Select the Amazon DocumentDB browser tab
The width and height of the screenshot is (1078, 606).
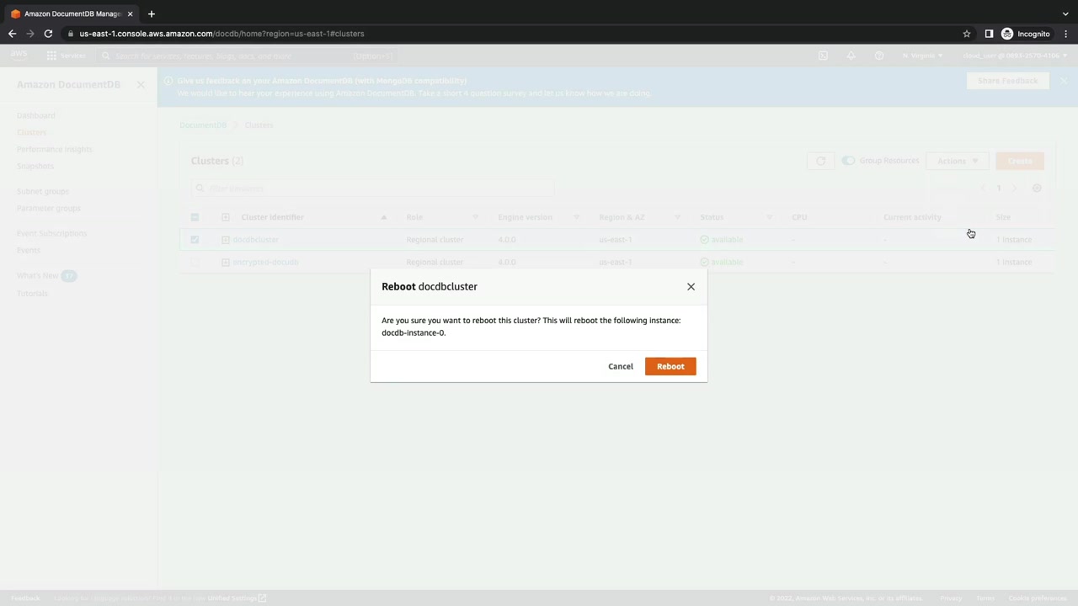(x=72, y=13)
